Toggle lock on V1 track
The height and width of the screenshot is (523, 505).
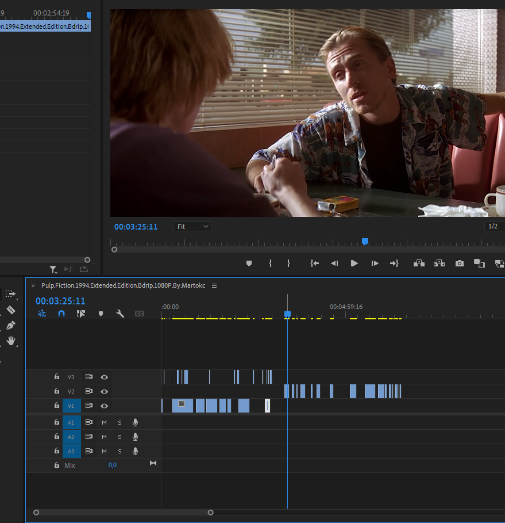click(x=57, y=406)
